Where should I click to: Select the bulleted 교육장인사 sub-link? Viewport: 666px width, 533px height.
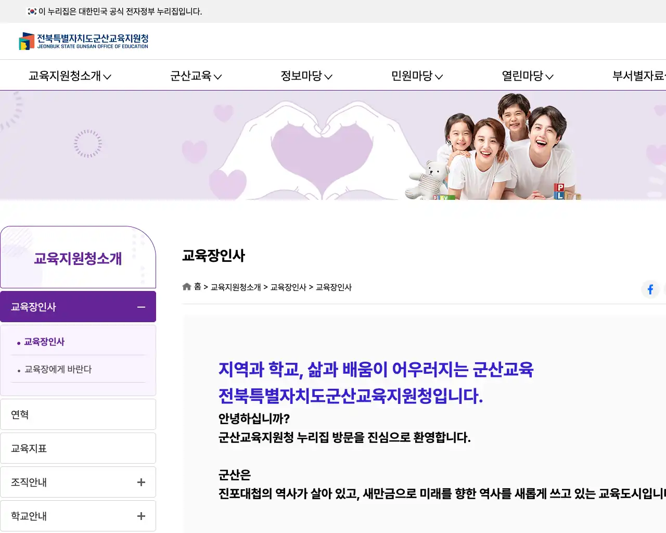point(44,342)
